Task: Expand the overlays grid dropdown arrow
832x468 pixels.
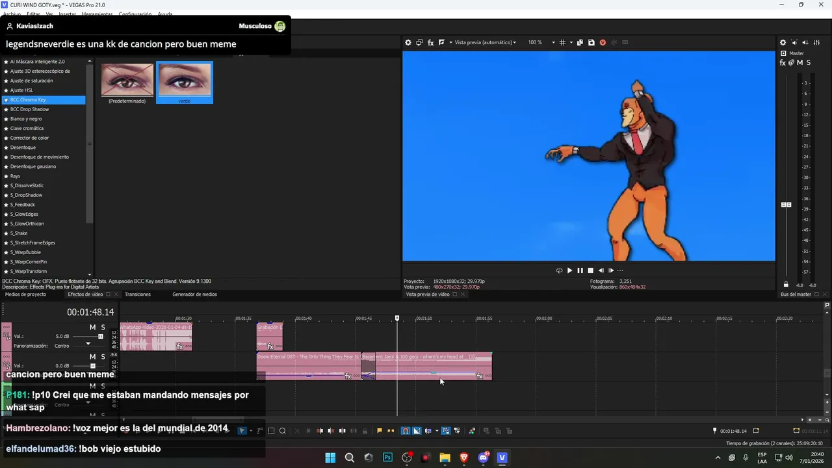Action: tap(571, 42)
